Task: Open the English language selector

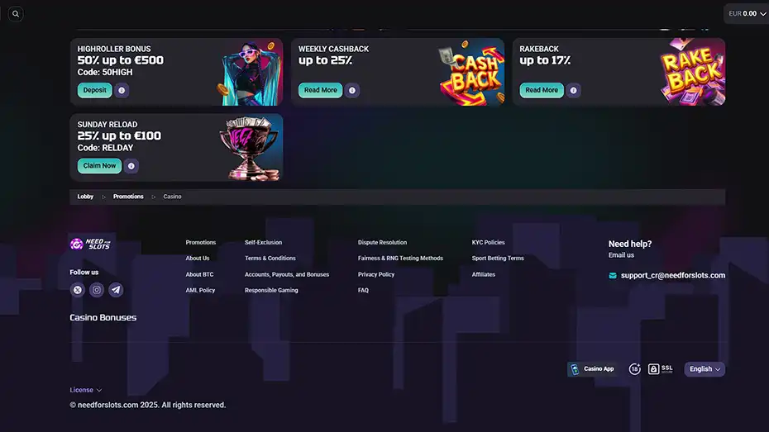Action: pyautogui.click(x=705, y=369)
